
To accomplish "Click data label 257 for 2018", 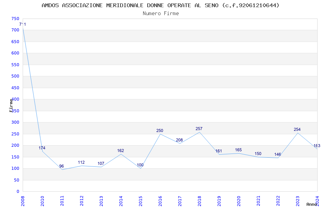I will pos(199,129).
